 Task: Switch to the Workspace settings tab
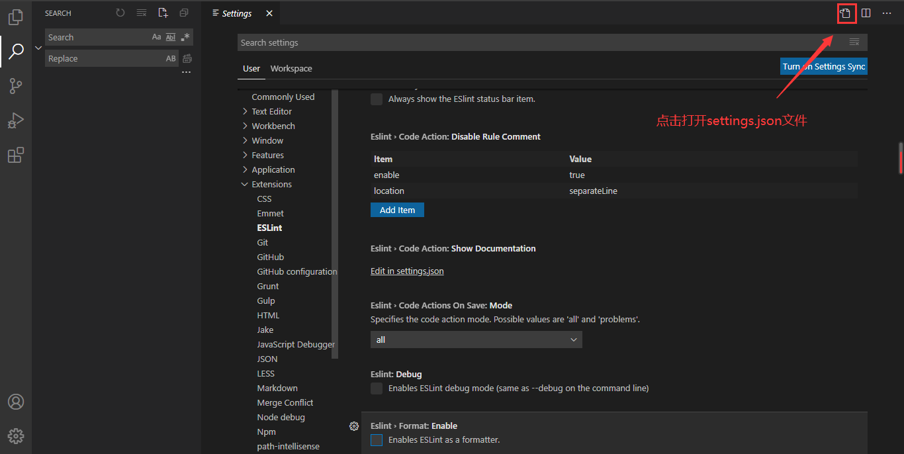click(x=291, y=68)
